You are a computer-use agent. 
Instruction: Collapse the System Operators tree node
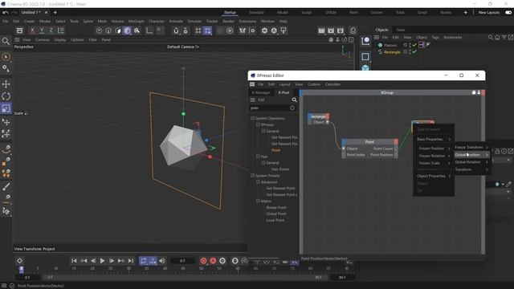point(252,118)
